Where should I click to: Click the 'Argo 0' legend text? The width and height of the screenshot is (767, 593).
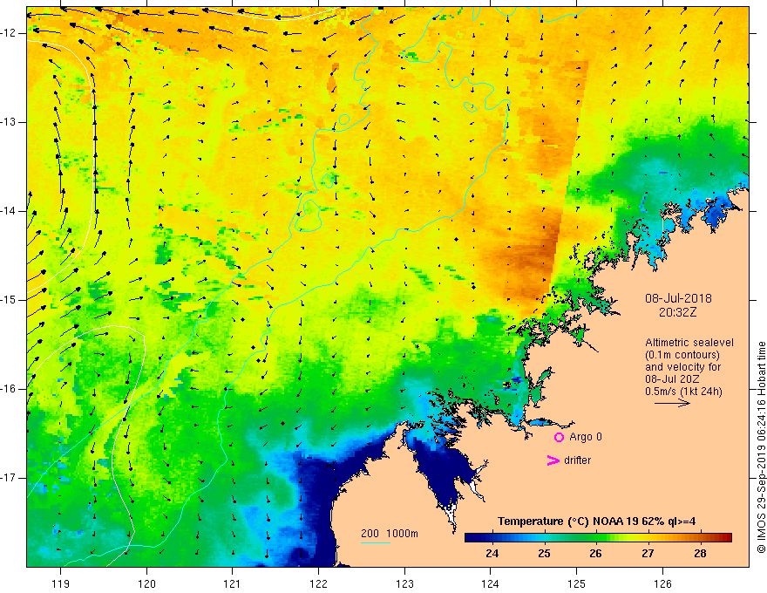pyautogui.click(x=586, y=437)
